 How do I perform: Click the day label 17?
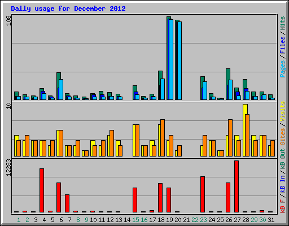click(152, 220)
